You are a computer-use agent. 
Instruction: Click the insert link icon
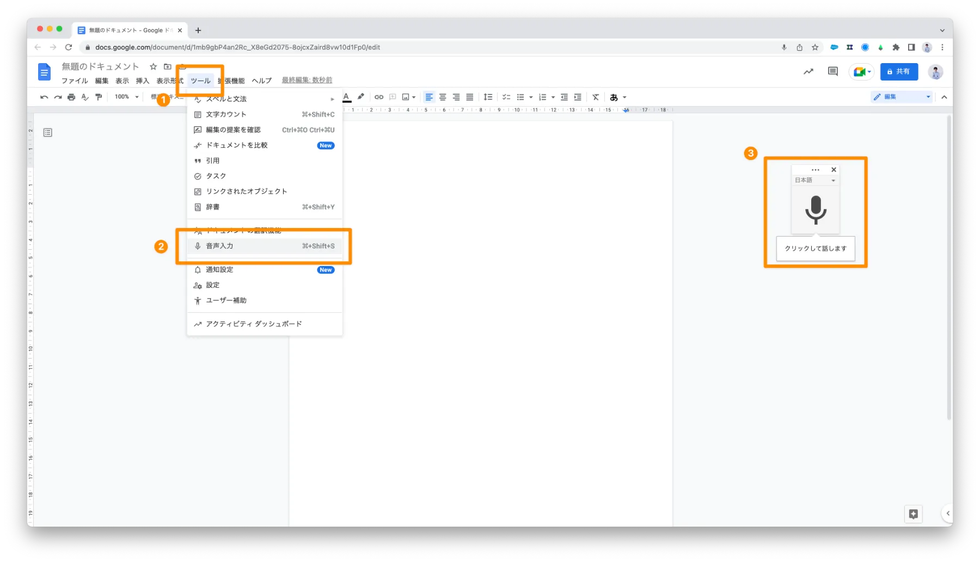coord(379,97)
